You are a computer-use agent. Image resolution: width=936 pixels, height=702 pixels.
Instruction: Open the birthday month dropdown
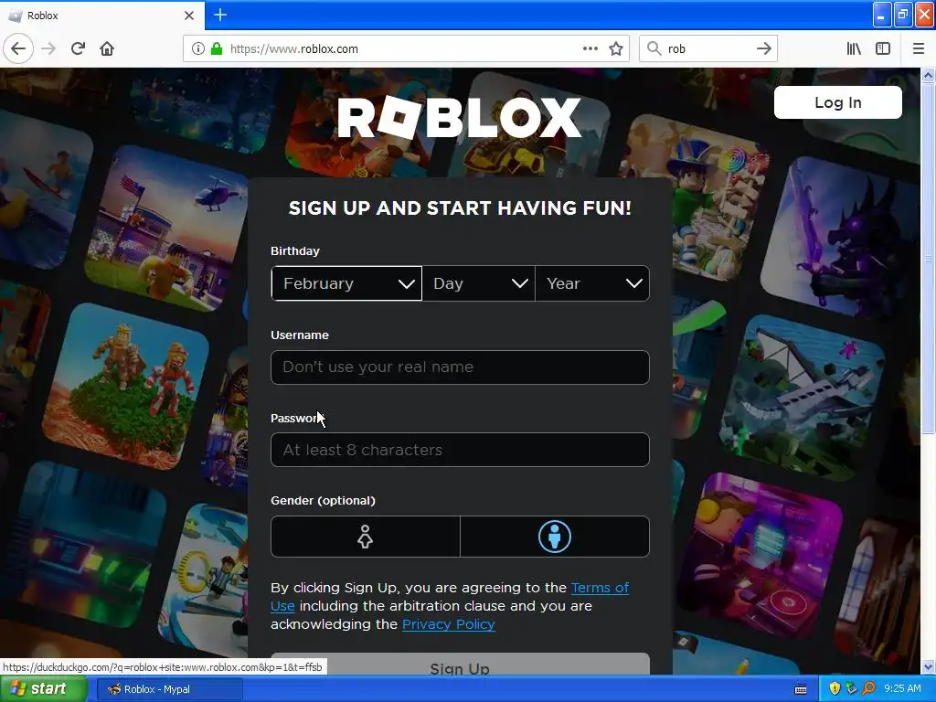[346, 283]
